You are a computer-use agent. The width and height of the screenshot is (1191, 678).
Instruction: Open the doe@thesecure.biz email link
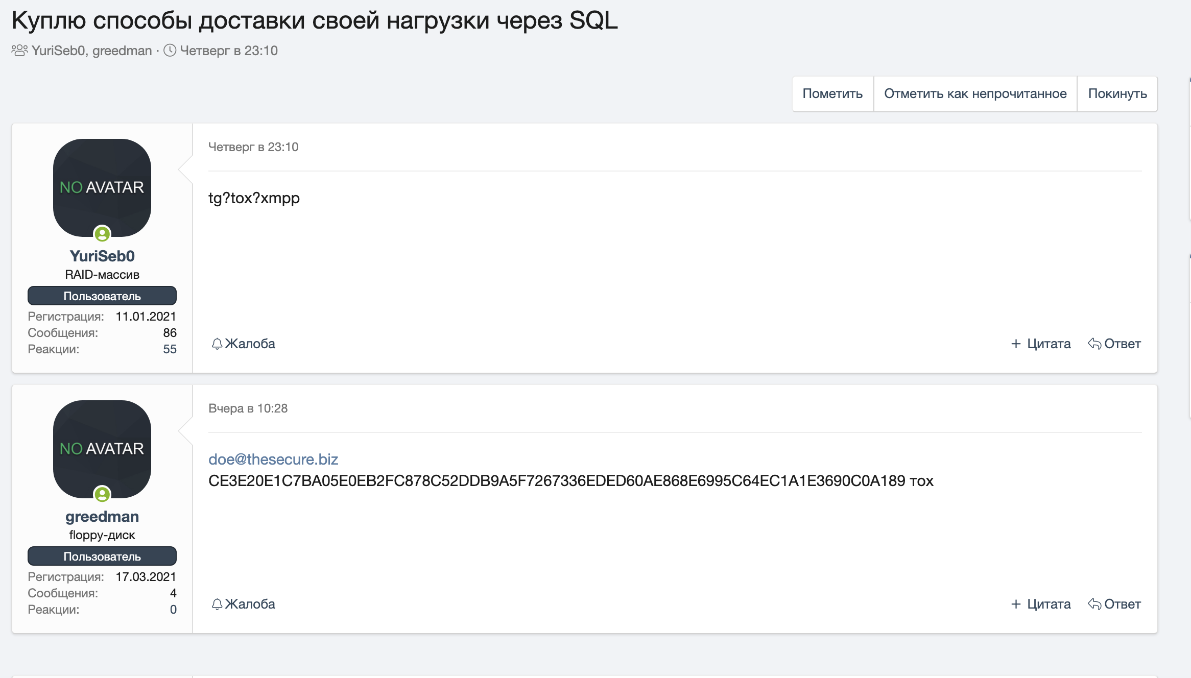tap(273, 459)
